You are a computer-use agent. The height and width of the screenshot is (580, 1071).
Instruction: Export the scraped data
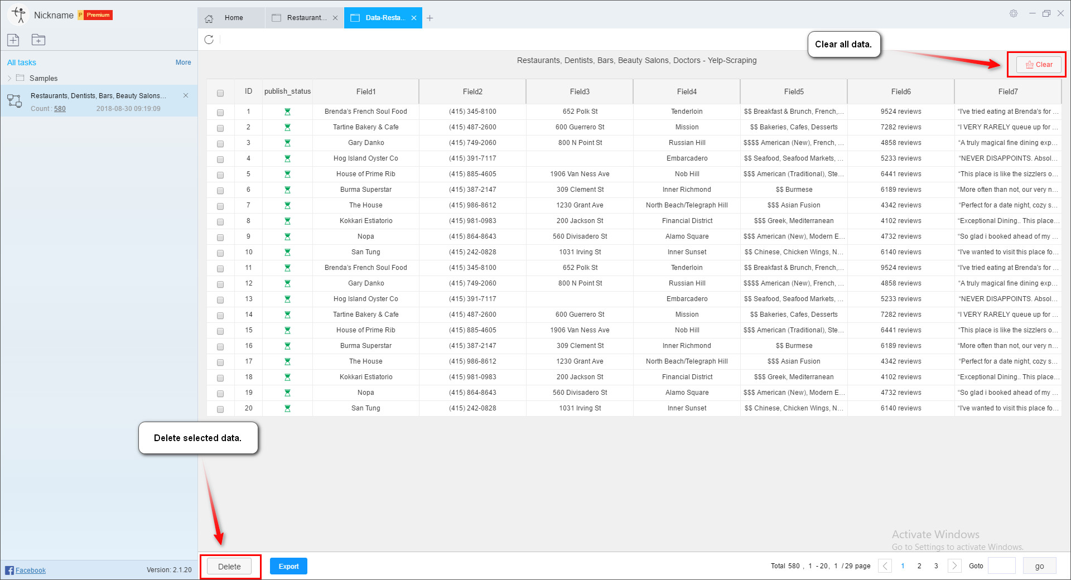(x=288, y=566)
